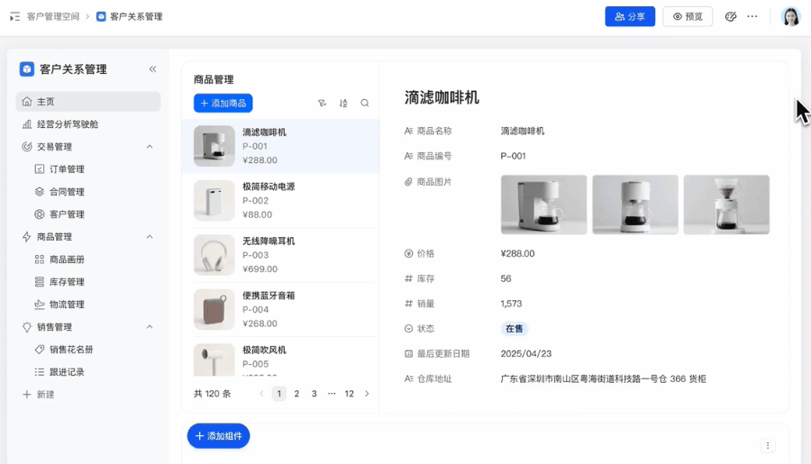Collapse the 商品管理 sidebar section
The image size is (811, 464).
(x=150, y=237)
